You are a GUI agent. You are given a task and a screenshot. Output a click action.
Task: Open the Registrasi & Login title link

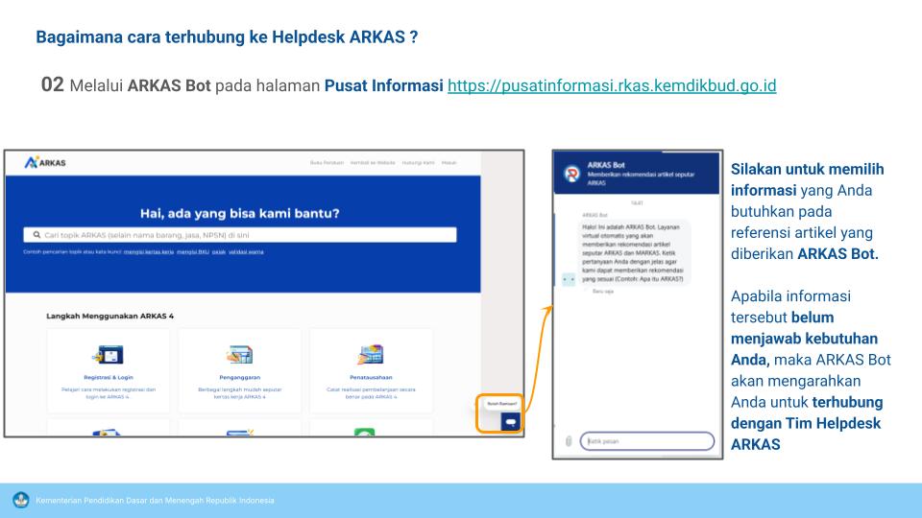(x=109, y=378)
